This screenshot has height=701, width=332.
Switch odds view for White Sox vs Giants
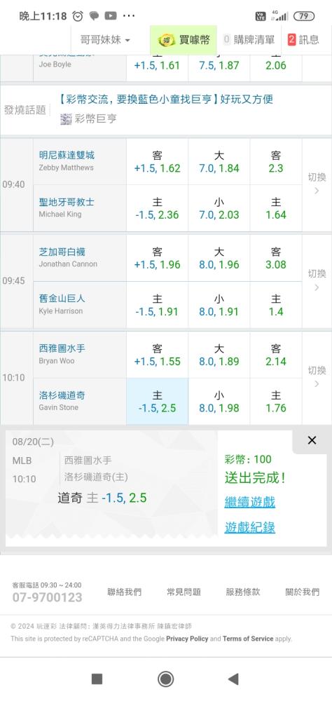(317, 281)
